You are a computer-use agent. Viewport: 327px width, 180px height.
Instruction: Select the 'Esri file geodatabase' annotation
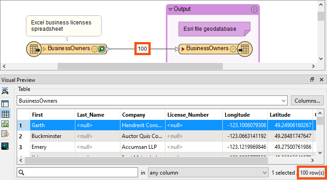pos(214,29)
